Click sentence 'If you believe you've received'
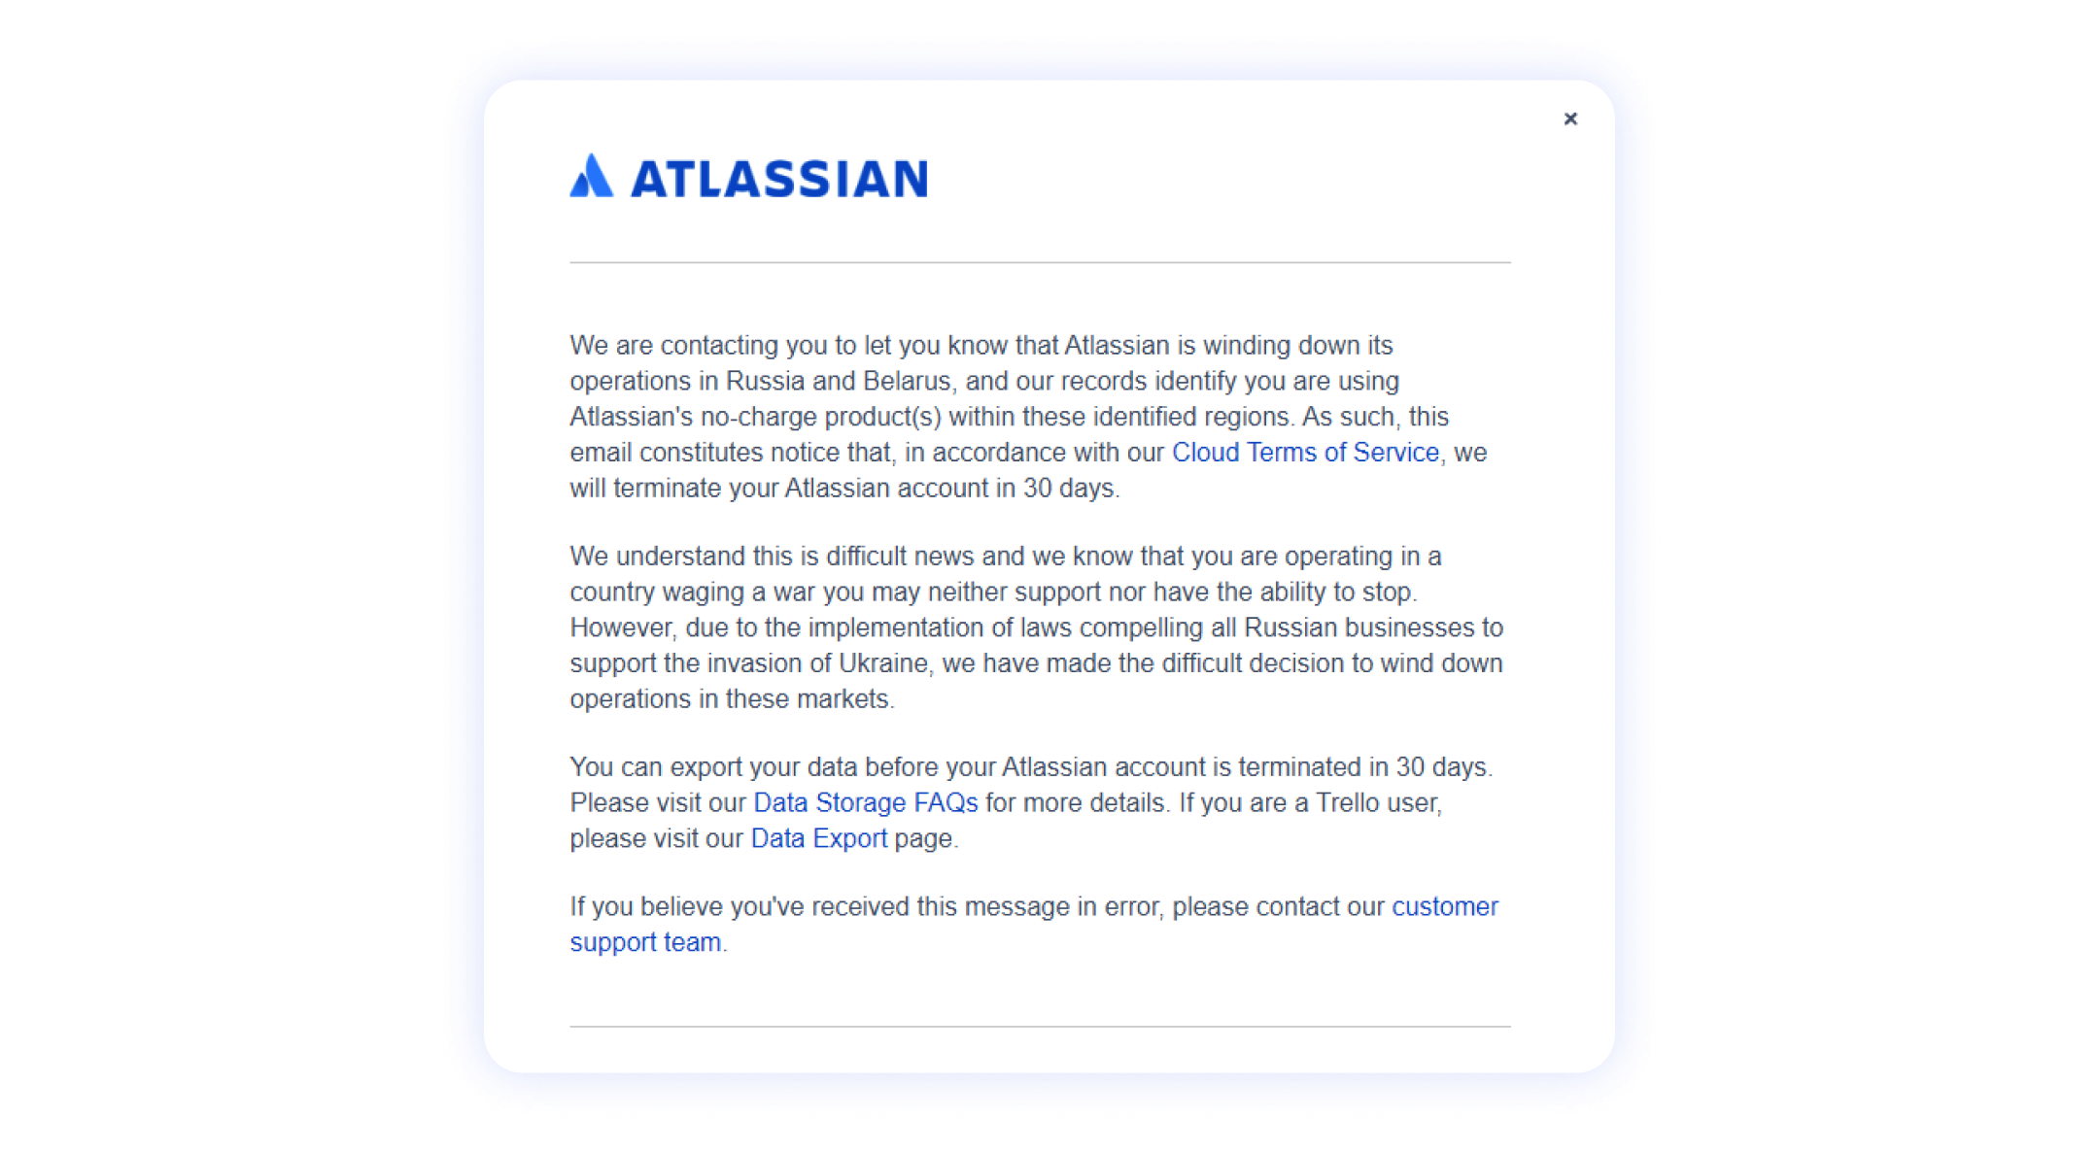Screen dimensions: 2099x1153 1034,925
